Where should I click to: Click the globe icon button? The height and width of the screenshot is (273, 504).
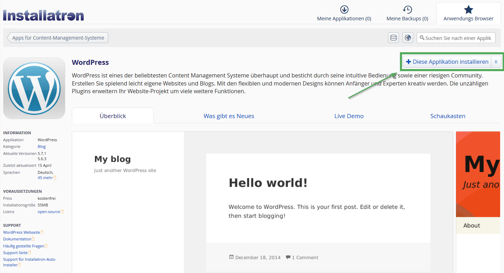[408, 38]
